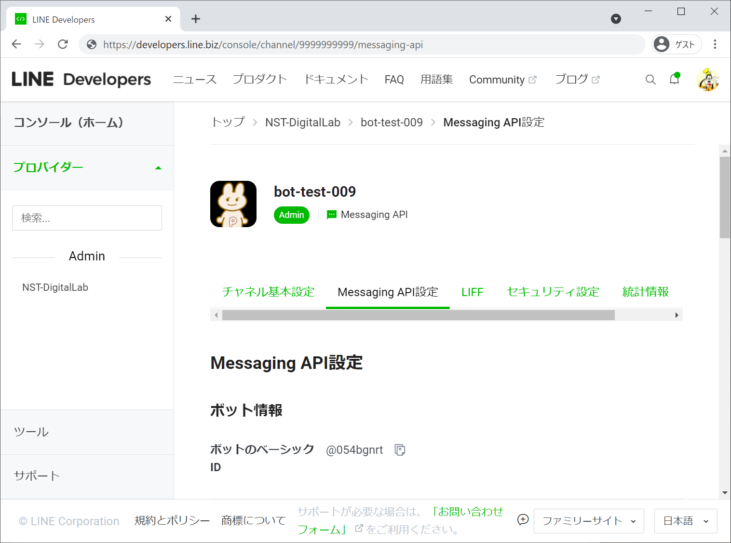Go forward with the browser forward arrow
Screen dimensions: 731x543
pyautogui.click(x=40, y=44)
